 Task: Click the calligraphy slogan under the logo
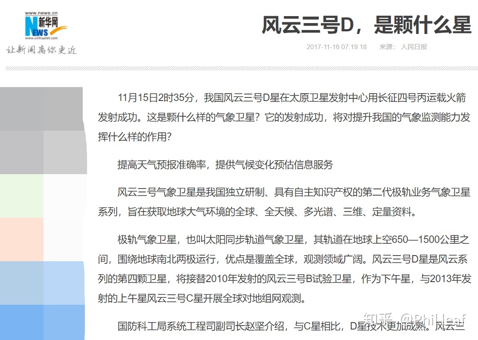pos(41,50)
